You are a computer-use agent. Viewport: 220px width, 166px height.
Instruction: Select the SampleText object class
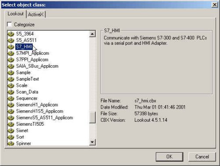(x=28, y=79)
